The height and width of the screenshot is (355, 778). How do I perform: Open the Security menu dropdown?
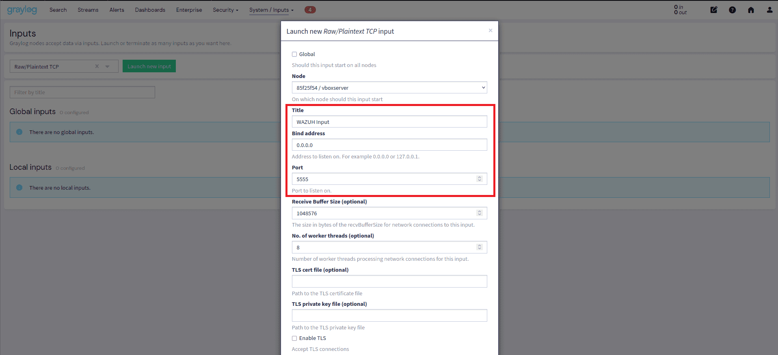click(225, 10)
